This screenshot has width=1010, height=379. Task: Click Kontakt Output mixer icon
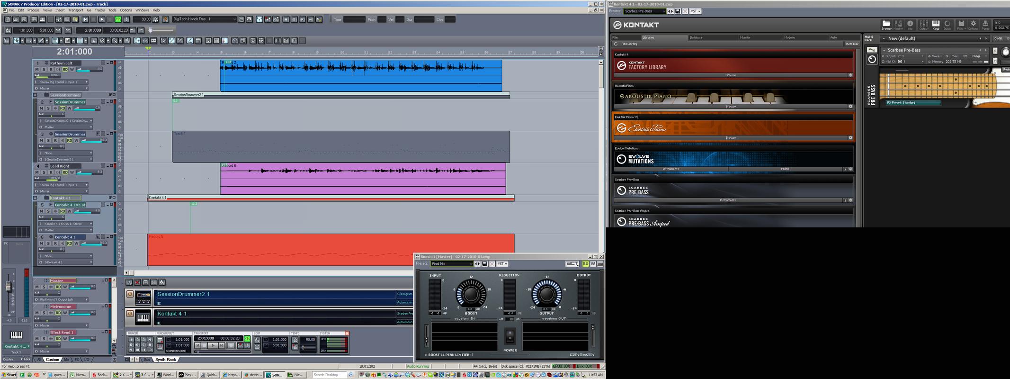(924, 25)
